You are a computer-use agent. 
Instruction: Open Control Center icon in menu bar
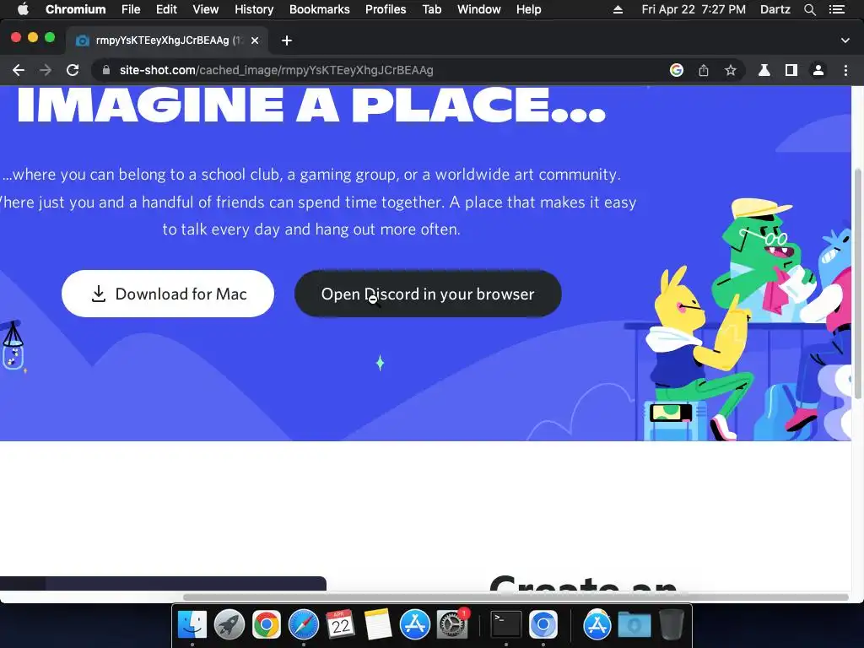tap(837, 9)
